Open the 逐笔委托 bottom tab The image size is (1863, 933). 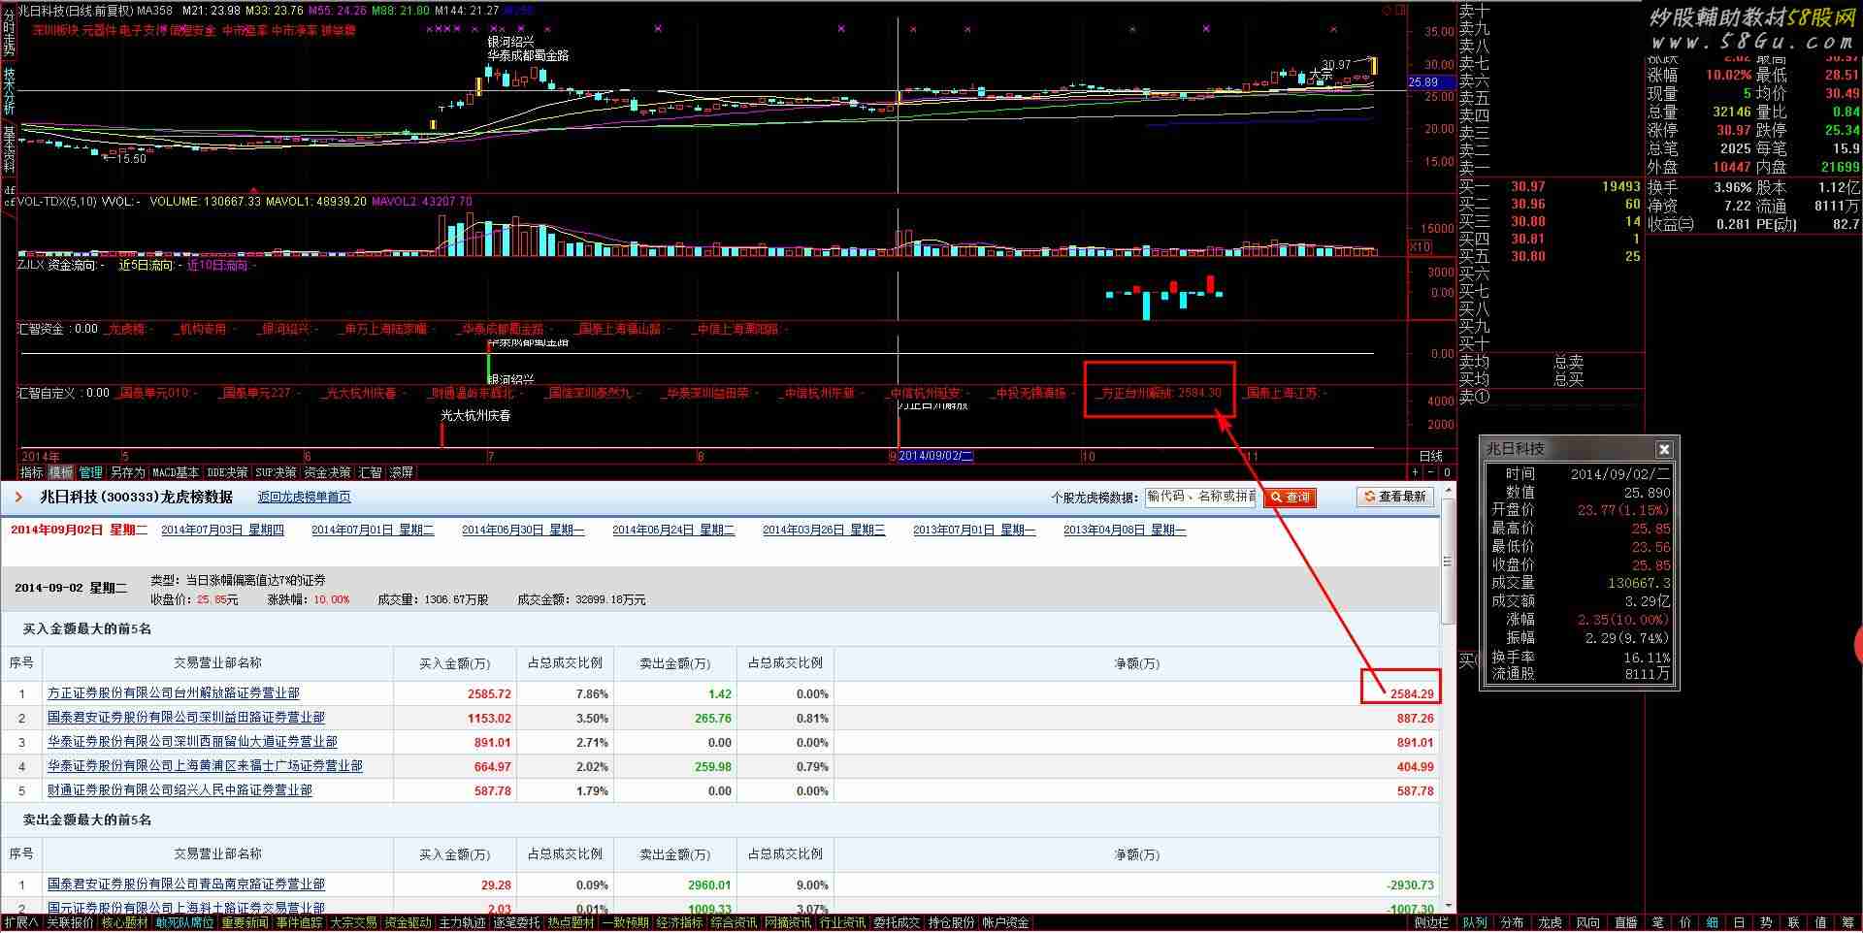tap(516, 922)
